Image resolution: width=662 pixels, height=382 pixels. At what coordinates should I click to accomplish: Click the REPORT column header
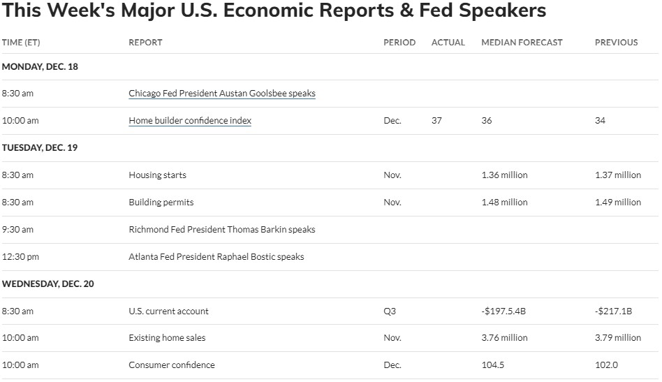tap(146, 43)
